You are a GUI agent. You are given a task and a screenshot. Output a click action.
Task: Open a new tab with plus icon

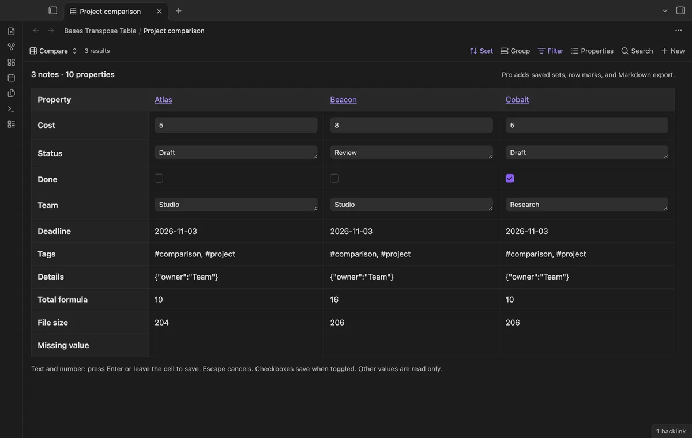coord(179,11)
